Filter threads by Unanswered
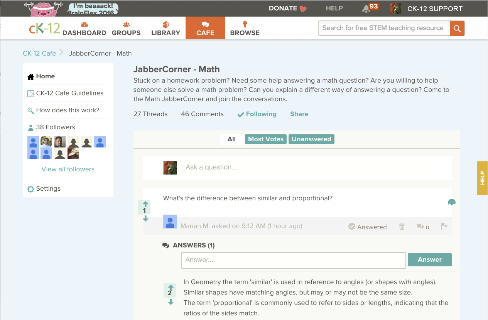 pyautogui.click(x=311, y=139)
